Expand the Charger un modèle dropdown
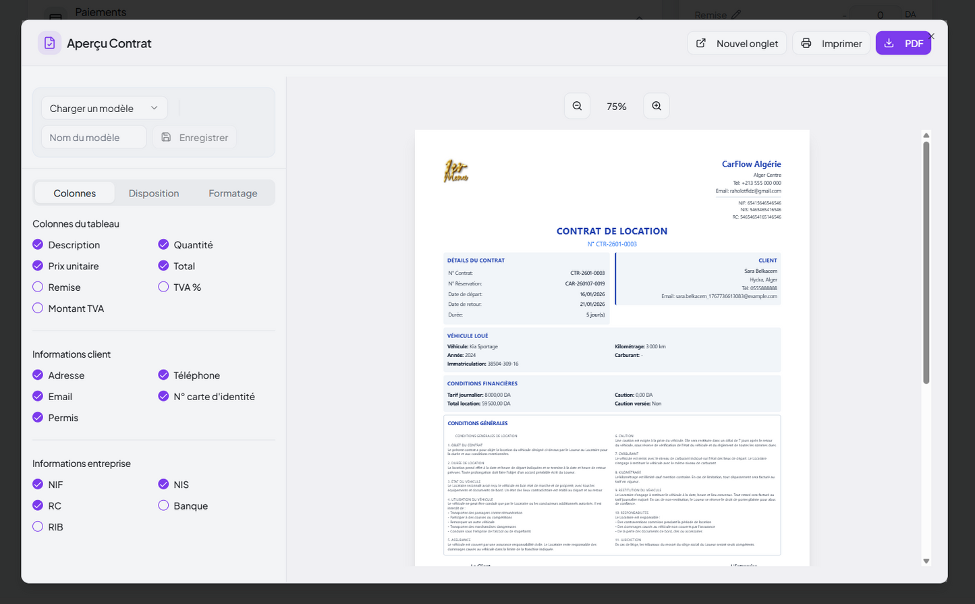This screenshot has width=975, height=604. coord(104,108)
